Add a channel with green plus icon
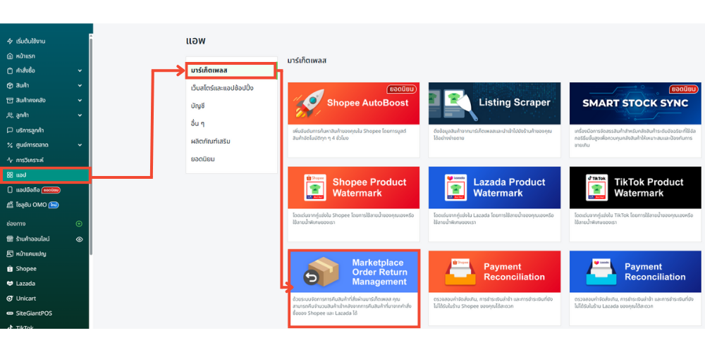705x352 pixels. point(79,224)
